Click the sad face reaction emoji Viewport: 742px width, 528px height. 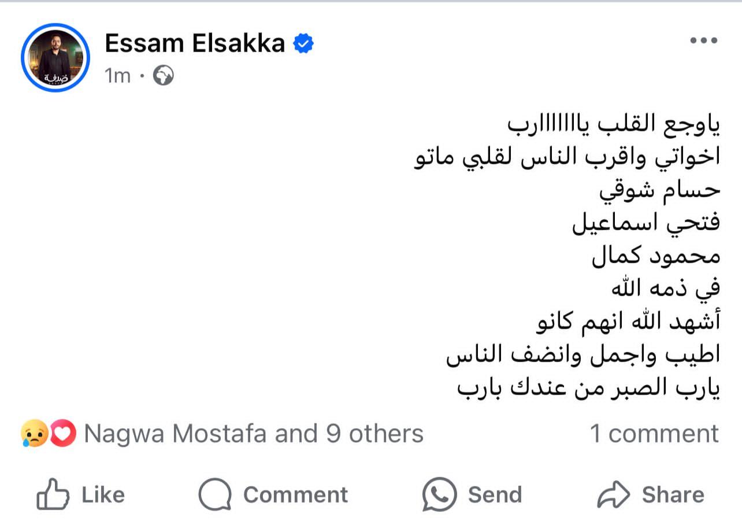pos(34,434)
